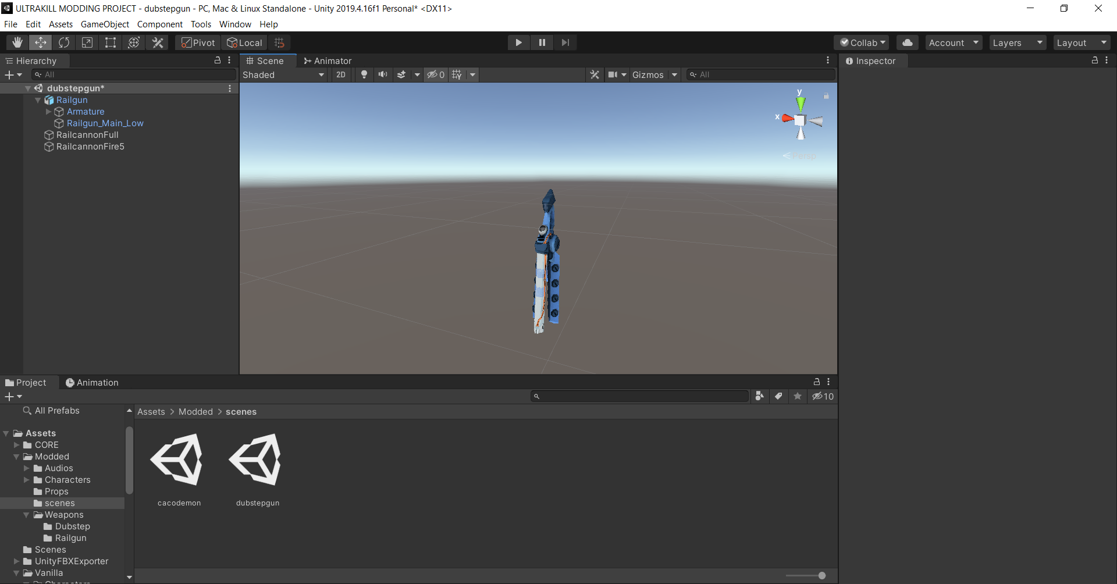This screenshot has height=584, width=1117.
Task: Click the Play button
Action: click(518, 42)
